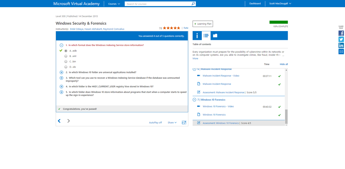Click green check mark beside answer A
345x169 pixels.
pyautogui.click(x=61, y=50)
